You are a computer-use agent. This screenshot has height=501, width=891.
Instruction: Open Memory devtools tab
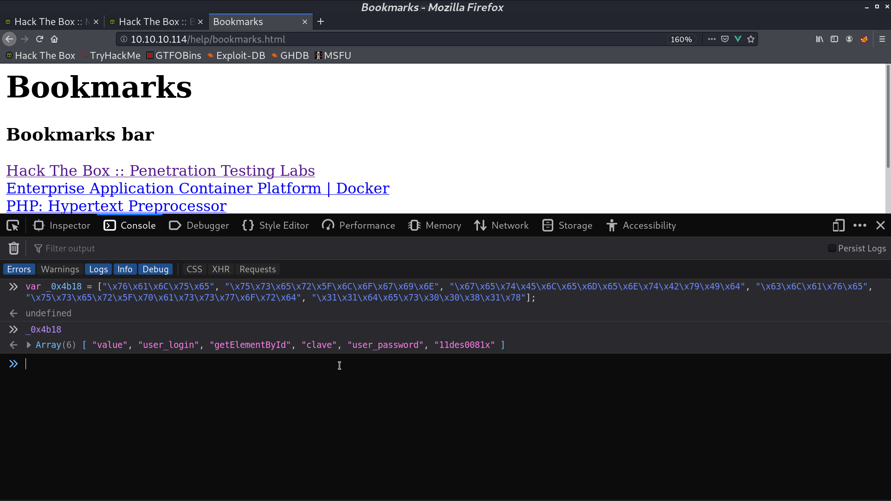(x=434, y=225)
